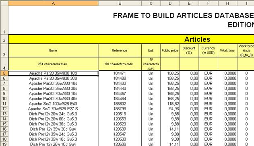Select row 5 header
The image size is (254, 146).
(x=4, y=73)
